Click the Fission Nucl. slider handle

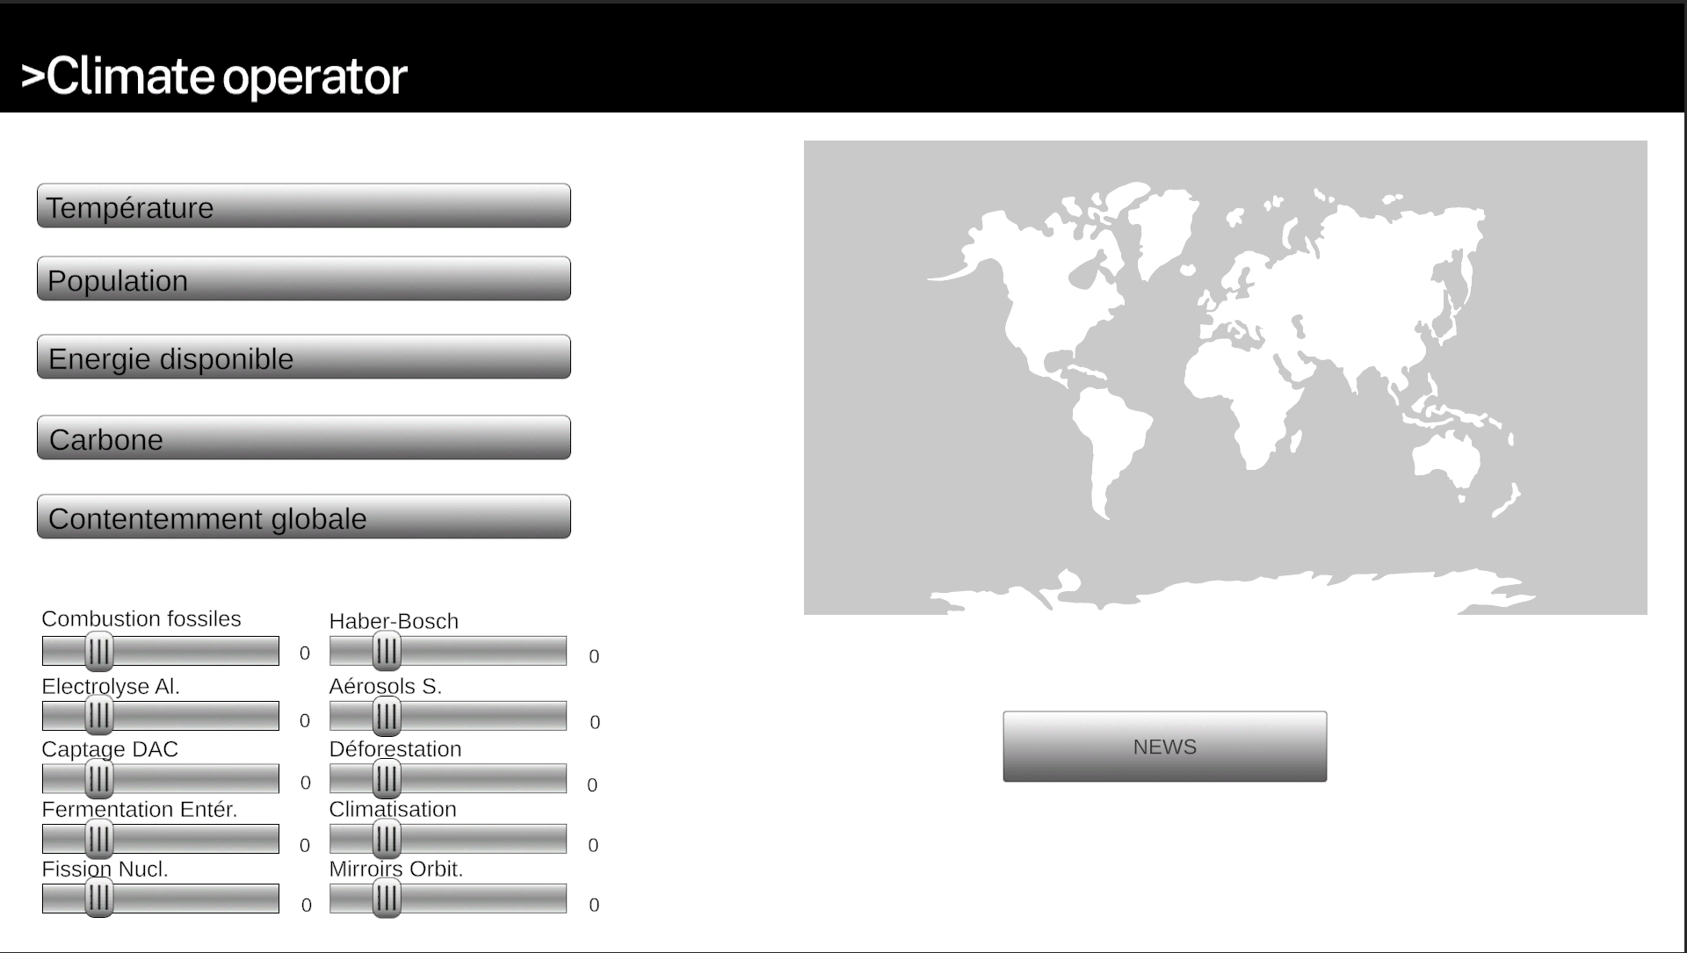pos(99,898)
